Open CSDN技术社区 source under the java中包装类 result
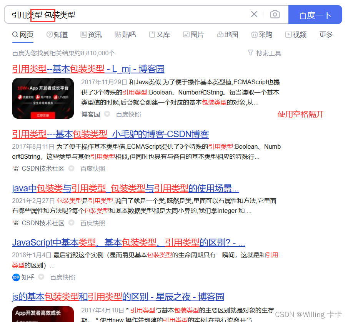348x322 pixels. tap(43, 223)
